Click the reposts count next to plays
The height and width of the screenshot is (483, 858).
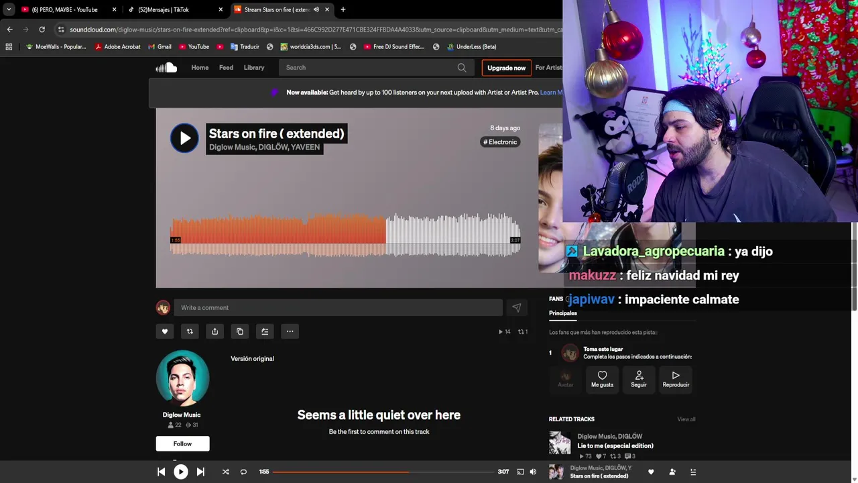point(523,331)
